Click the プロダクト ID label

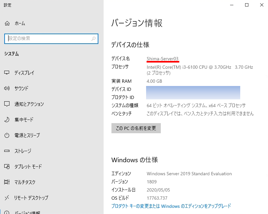[x=123, y=97]
